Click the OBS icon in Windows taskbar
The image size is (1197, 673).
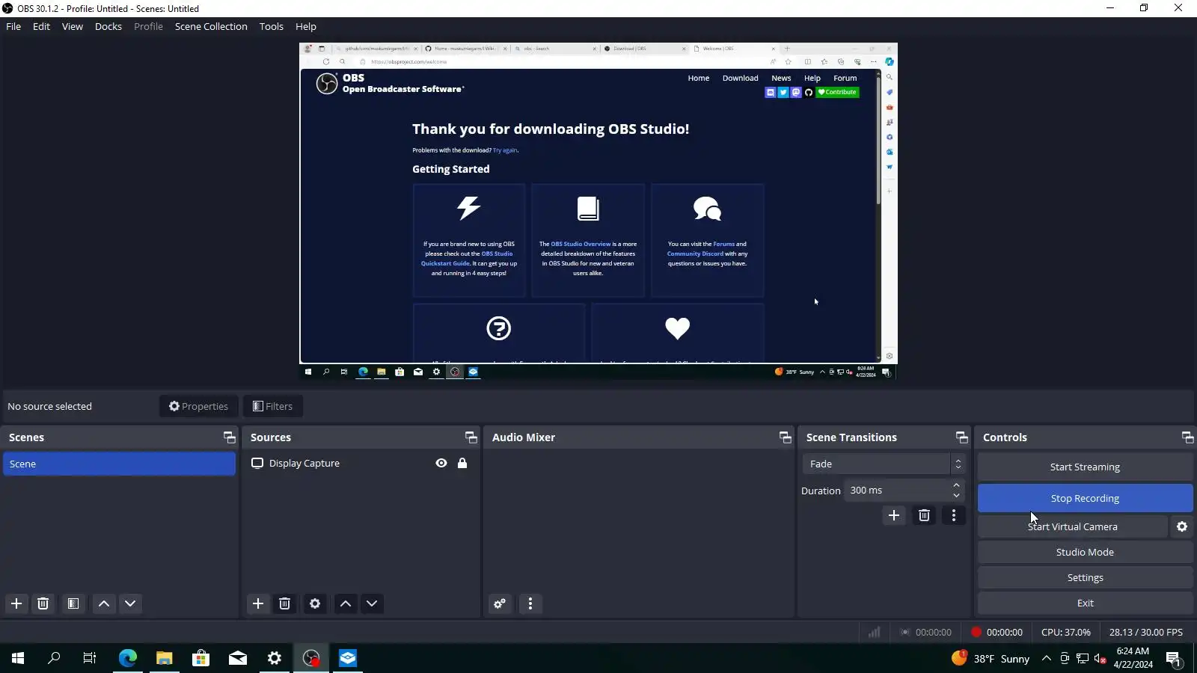click(311, 658)
